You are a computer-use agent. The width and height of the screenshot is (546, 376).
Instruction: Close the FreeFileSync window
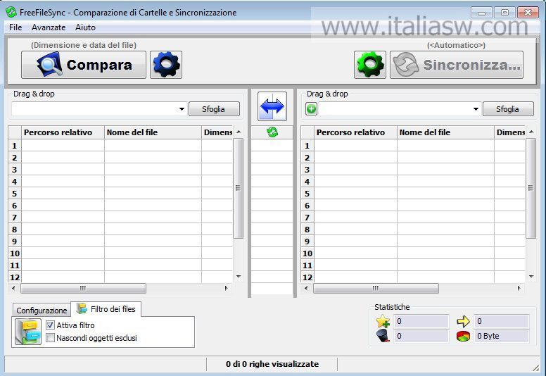(528, 13)
